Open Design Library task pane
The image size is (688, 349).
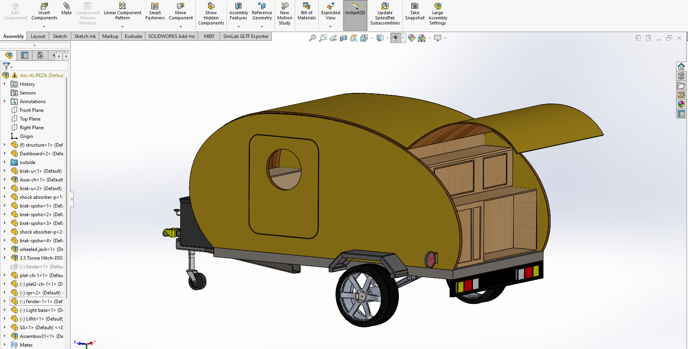point(681,76)
